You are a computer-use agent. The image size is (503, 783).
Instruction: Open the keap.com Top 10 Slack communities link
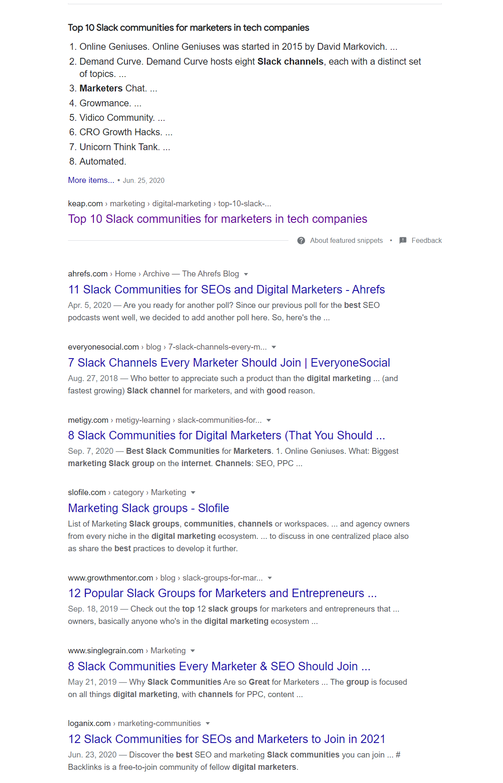218,219
